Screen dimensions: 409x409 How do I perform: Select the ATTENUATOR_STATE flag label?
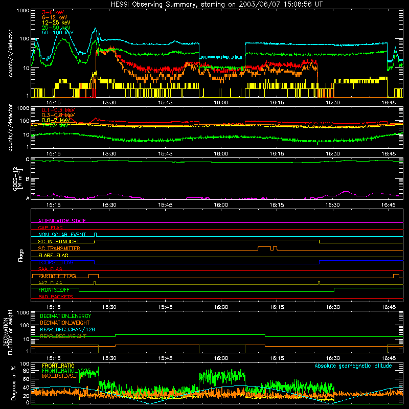pyautogui.click(x=62, y=221)
